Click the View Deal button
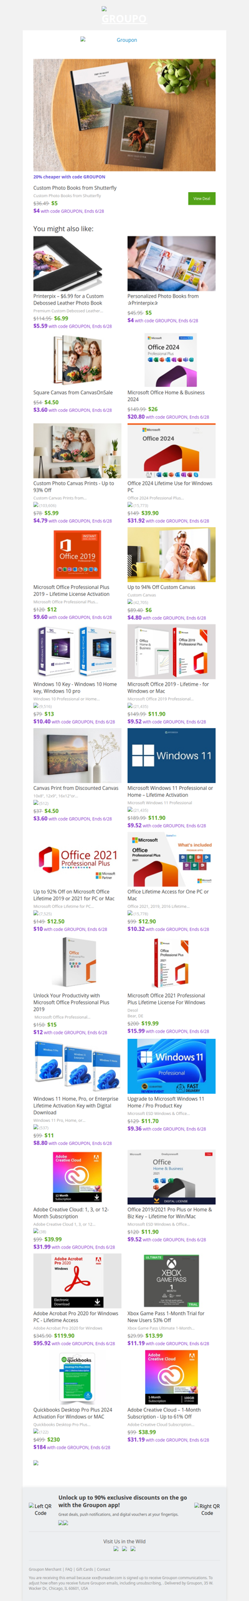249x1601 pixels. coord(202,198)
